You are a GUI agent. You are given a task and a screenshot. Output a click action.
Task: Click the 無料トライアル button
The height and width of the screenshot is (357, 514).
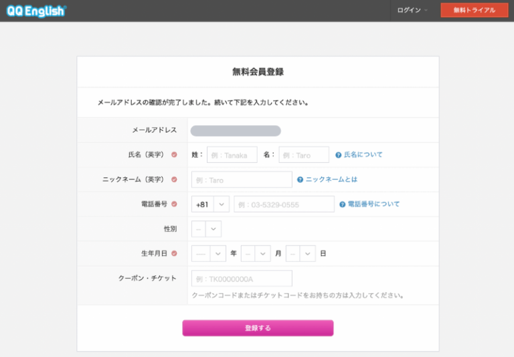[x=474, y=10]
